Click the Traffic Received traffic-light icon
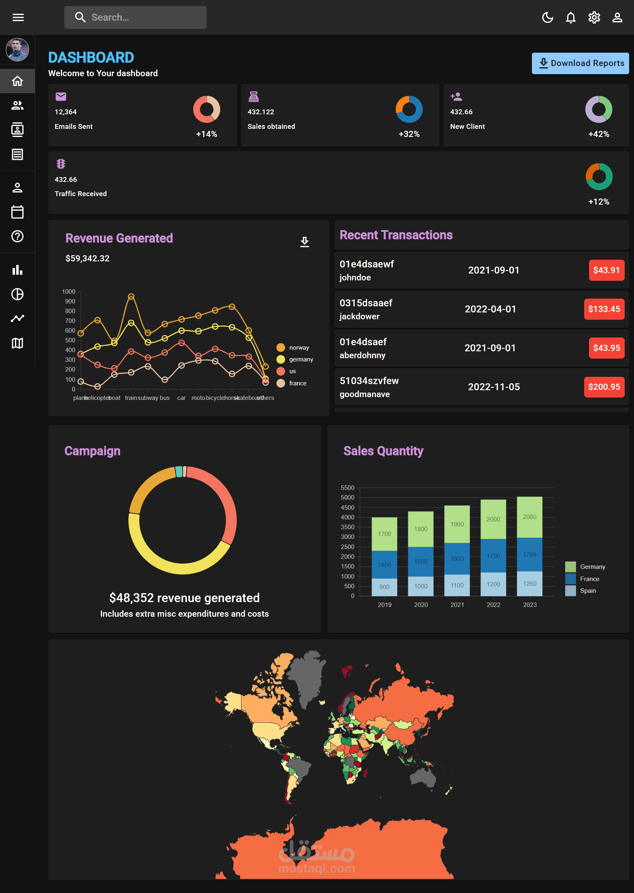The image size is (634, 893). point(61,164)
